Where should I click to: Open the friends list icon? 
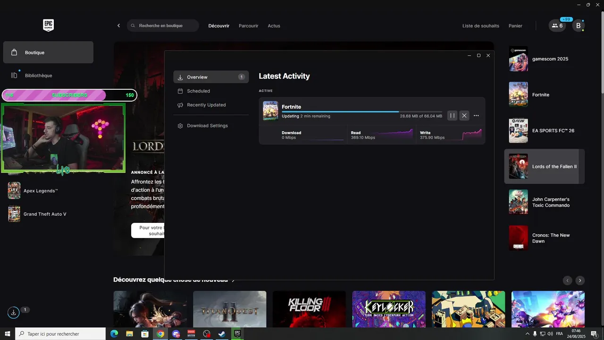click(557, 25)
